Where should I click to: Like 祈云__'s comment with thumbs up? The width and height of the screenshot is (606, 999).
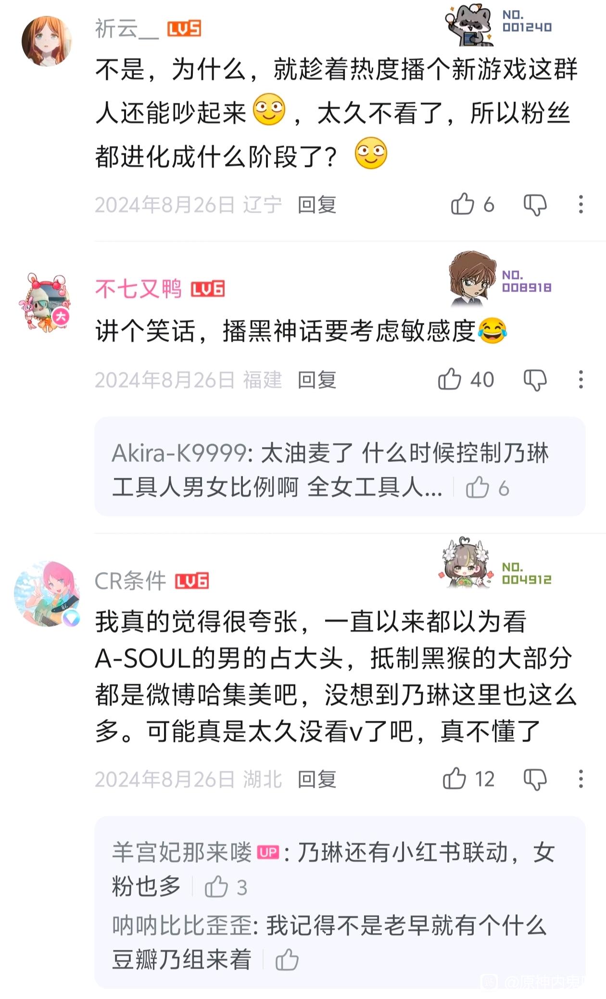[463, 204]
